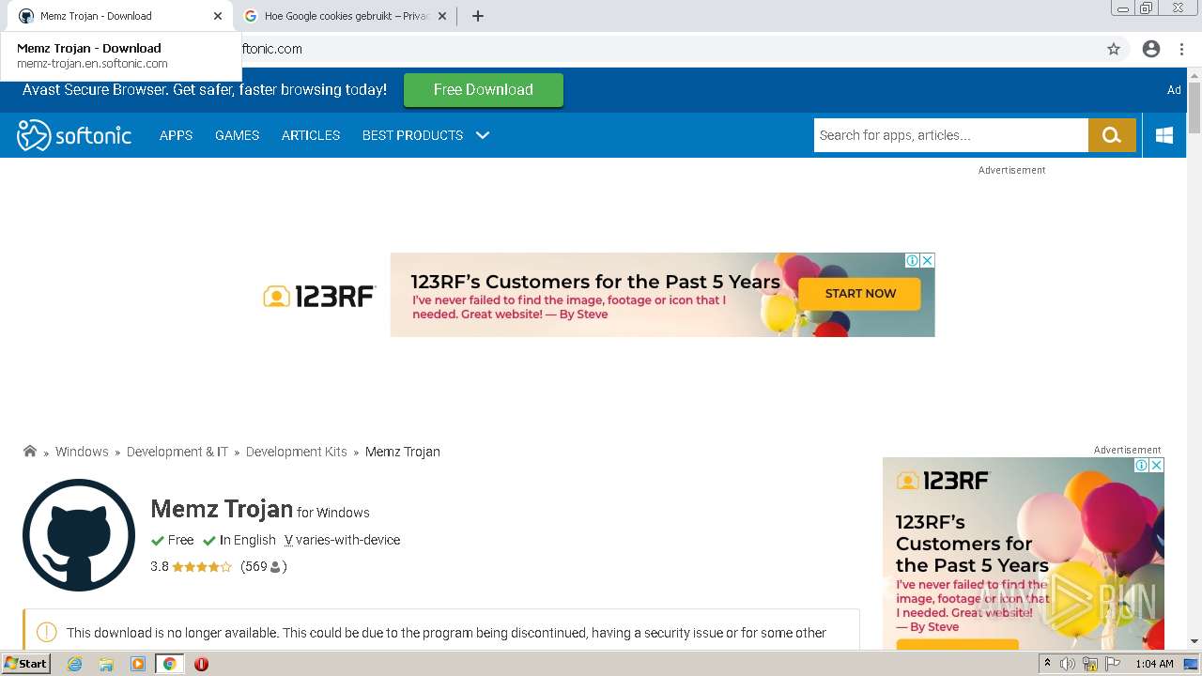Close the 123RF sidebar ad with X
Viewport: 1202px width, 676px height.
point(1157,465)
